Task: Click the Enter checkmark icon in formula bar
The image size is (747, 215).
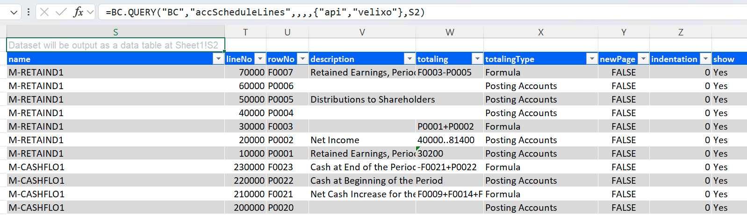Action: coord(61,12)
